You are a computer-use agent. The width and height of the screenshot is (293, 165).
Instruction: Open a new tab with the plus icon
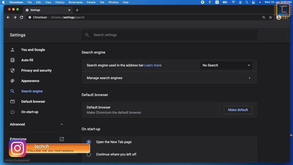pyautogui.click(x=77, y=10)
